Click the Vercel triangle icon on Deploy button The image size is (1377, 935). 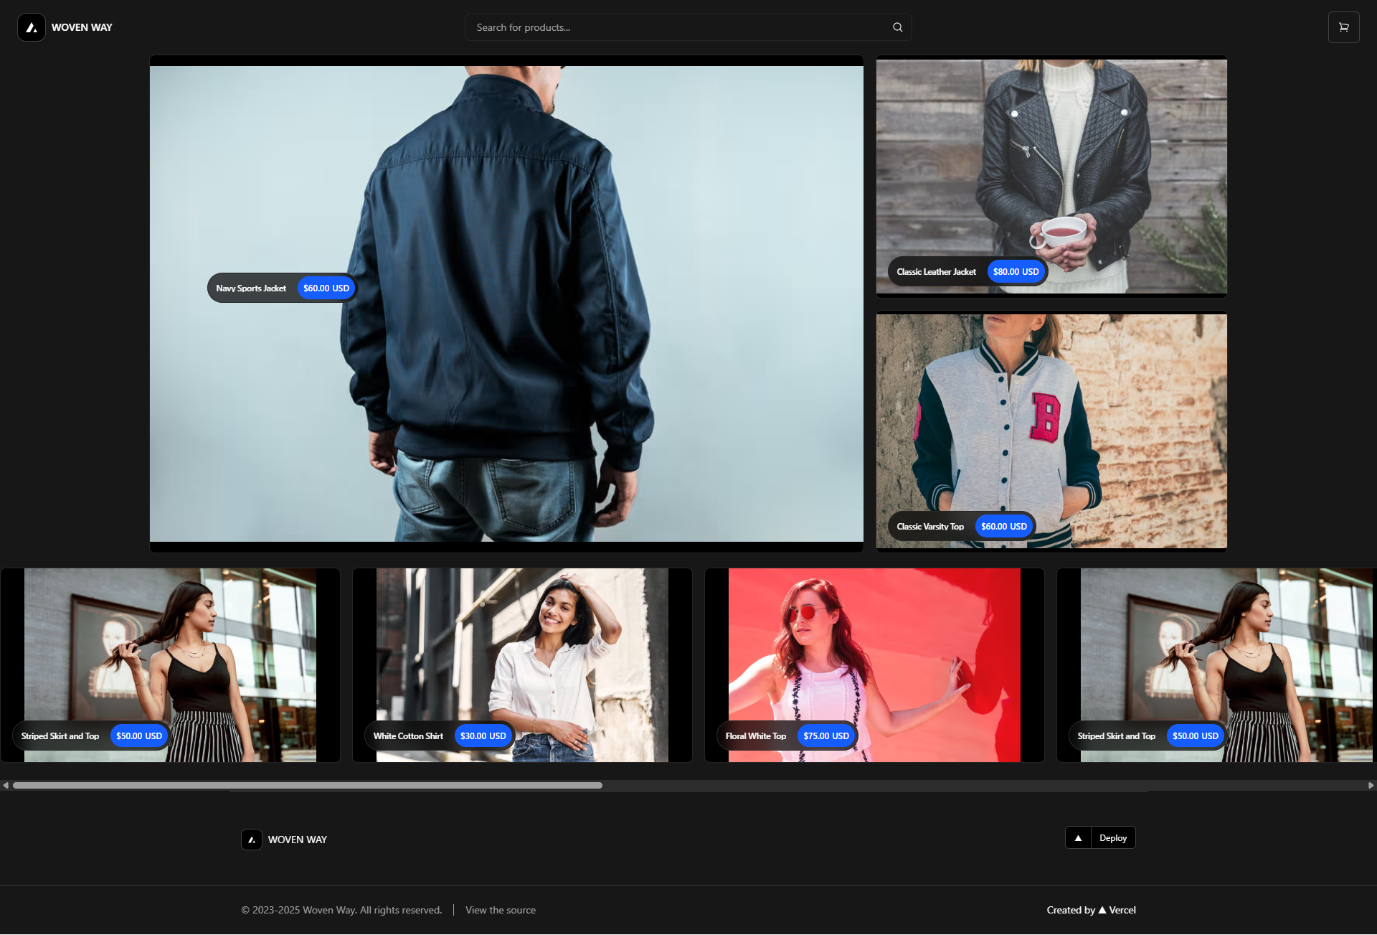1078,838
